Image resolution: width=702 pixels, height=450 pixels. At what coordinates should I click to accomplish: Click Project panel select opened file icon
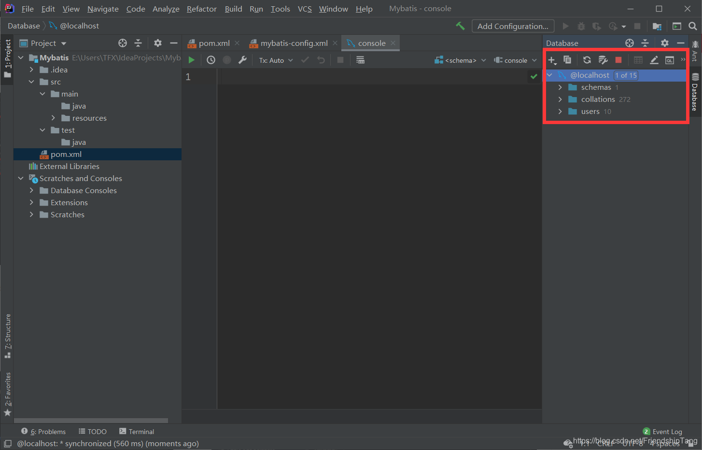(x=123, y=43)
